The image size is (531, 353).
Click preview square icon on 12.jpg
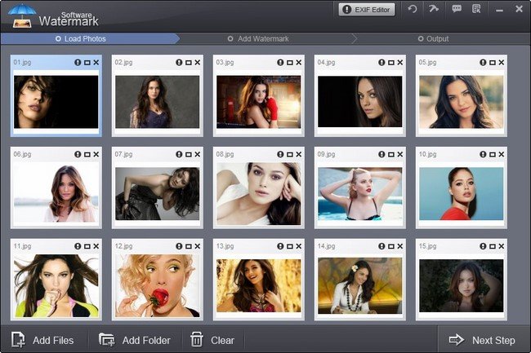pyautogui.click(x=189, y=246)
